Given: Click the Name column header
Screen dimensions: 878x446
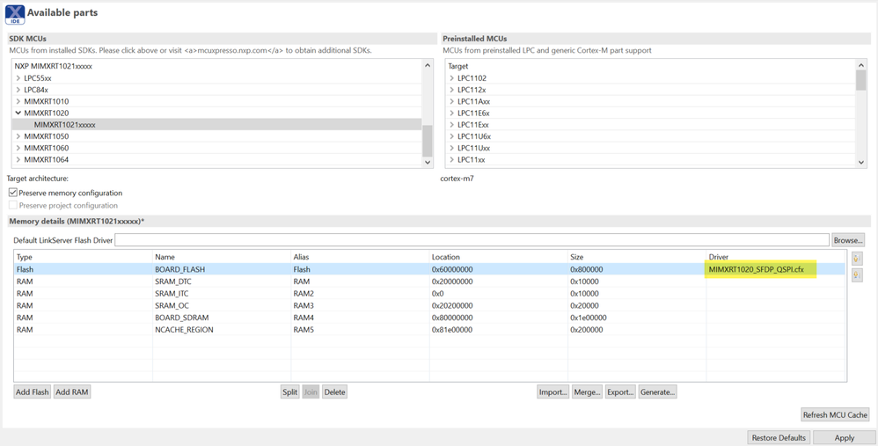Looking at the screenshot, I should click(x=222, y=257).
